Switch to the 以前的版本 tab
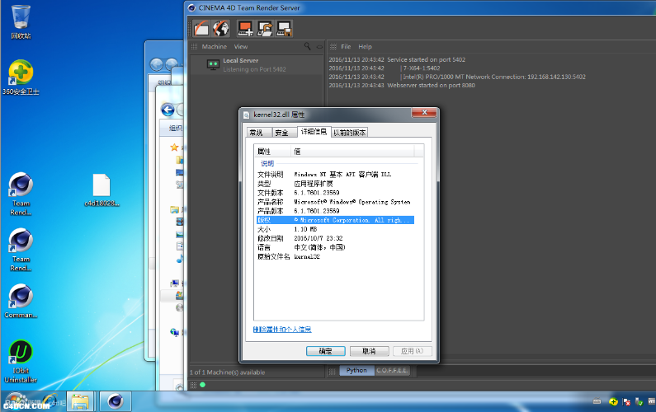 (x=349, y=133)
